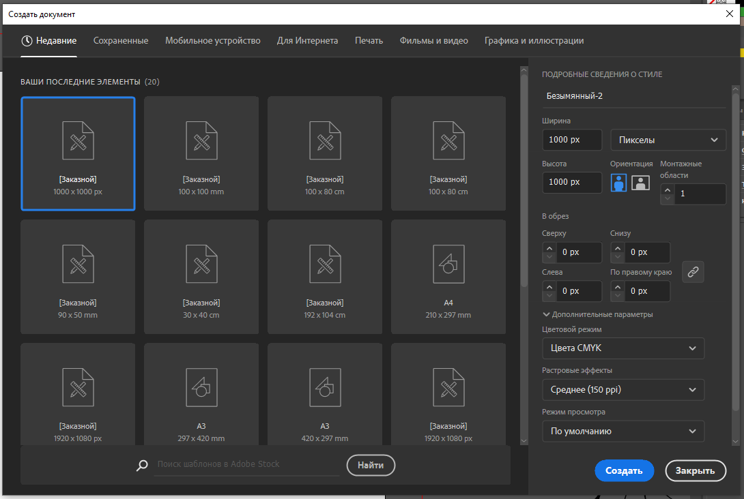The width and height of the screenshot is (744, 499).
Task: Decrease artboards count with down arrow
Action: [667, 198]
